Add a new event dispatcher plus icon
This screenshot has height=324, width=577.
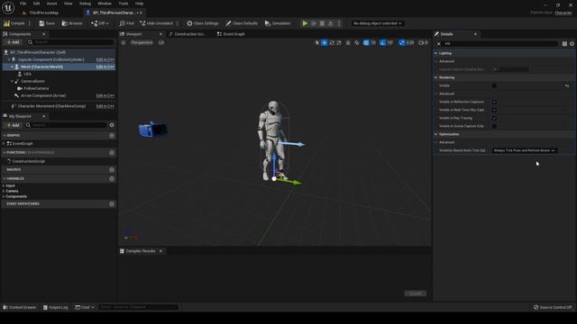tap(112, 204)
